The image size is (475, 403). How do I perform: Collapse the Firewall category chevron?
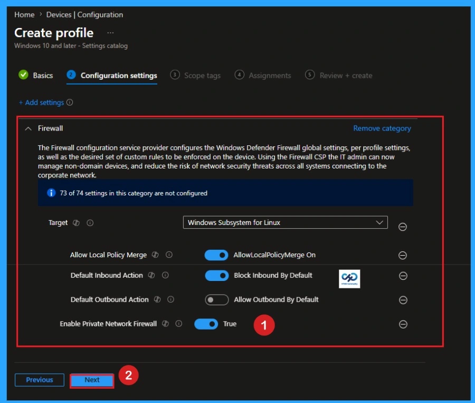tap(28, 128)
